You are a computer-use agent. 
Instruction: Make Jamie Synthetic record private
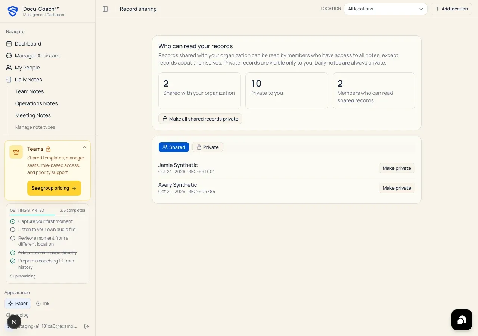(x=397, y=168)
